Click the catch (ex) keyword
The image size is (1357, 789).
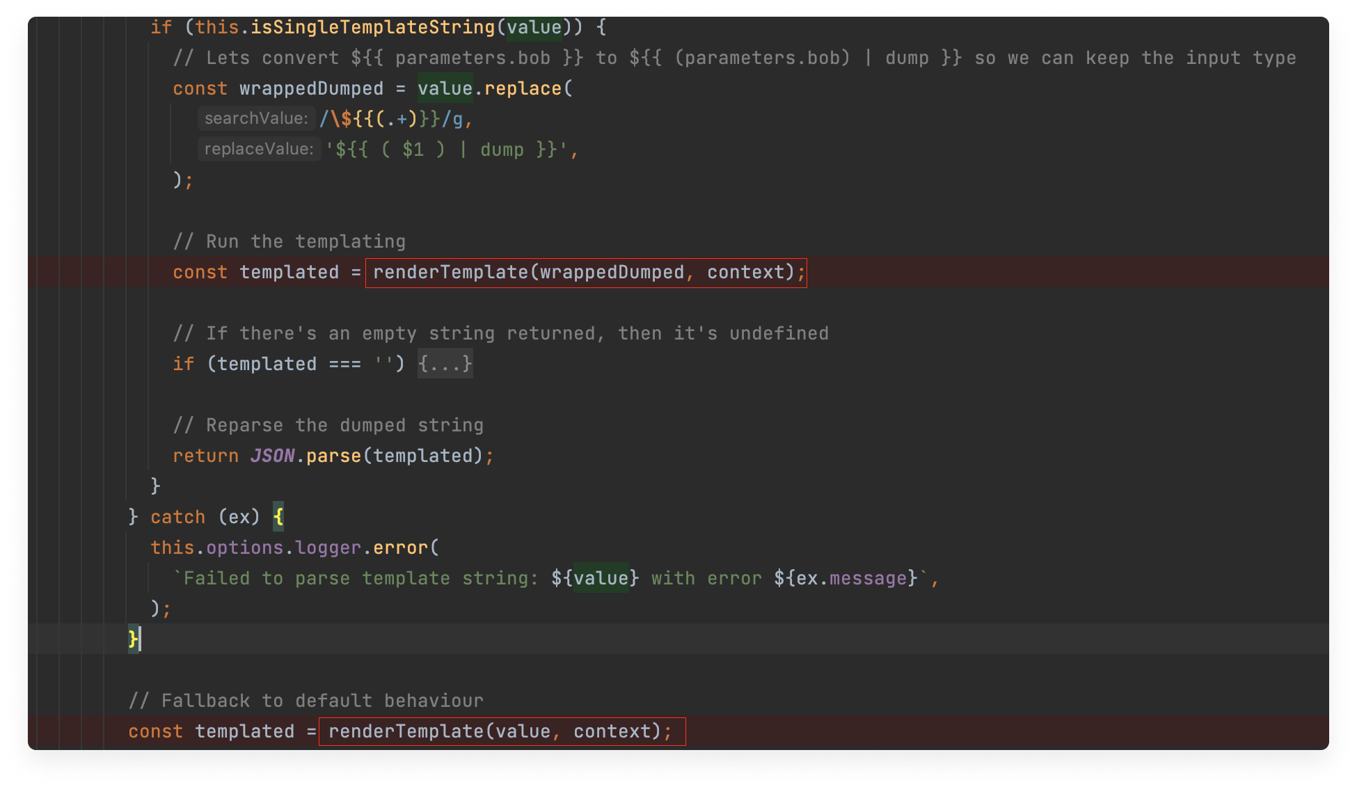point(178,516)
